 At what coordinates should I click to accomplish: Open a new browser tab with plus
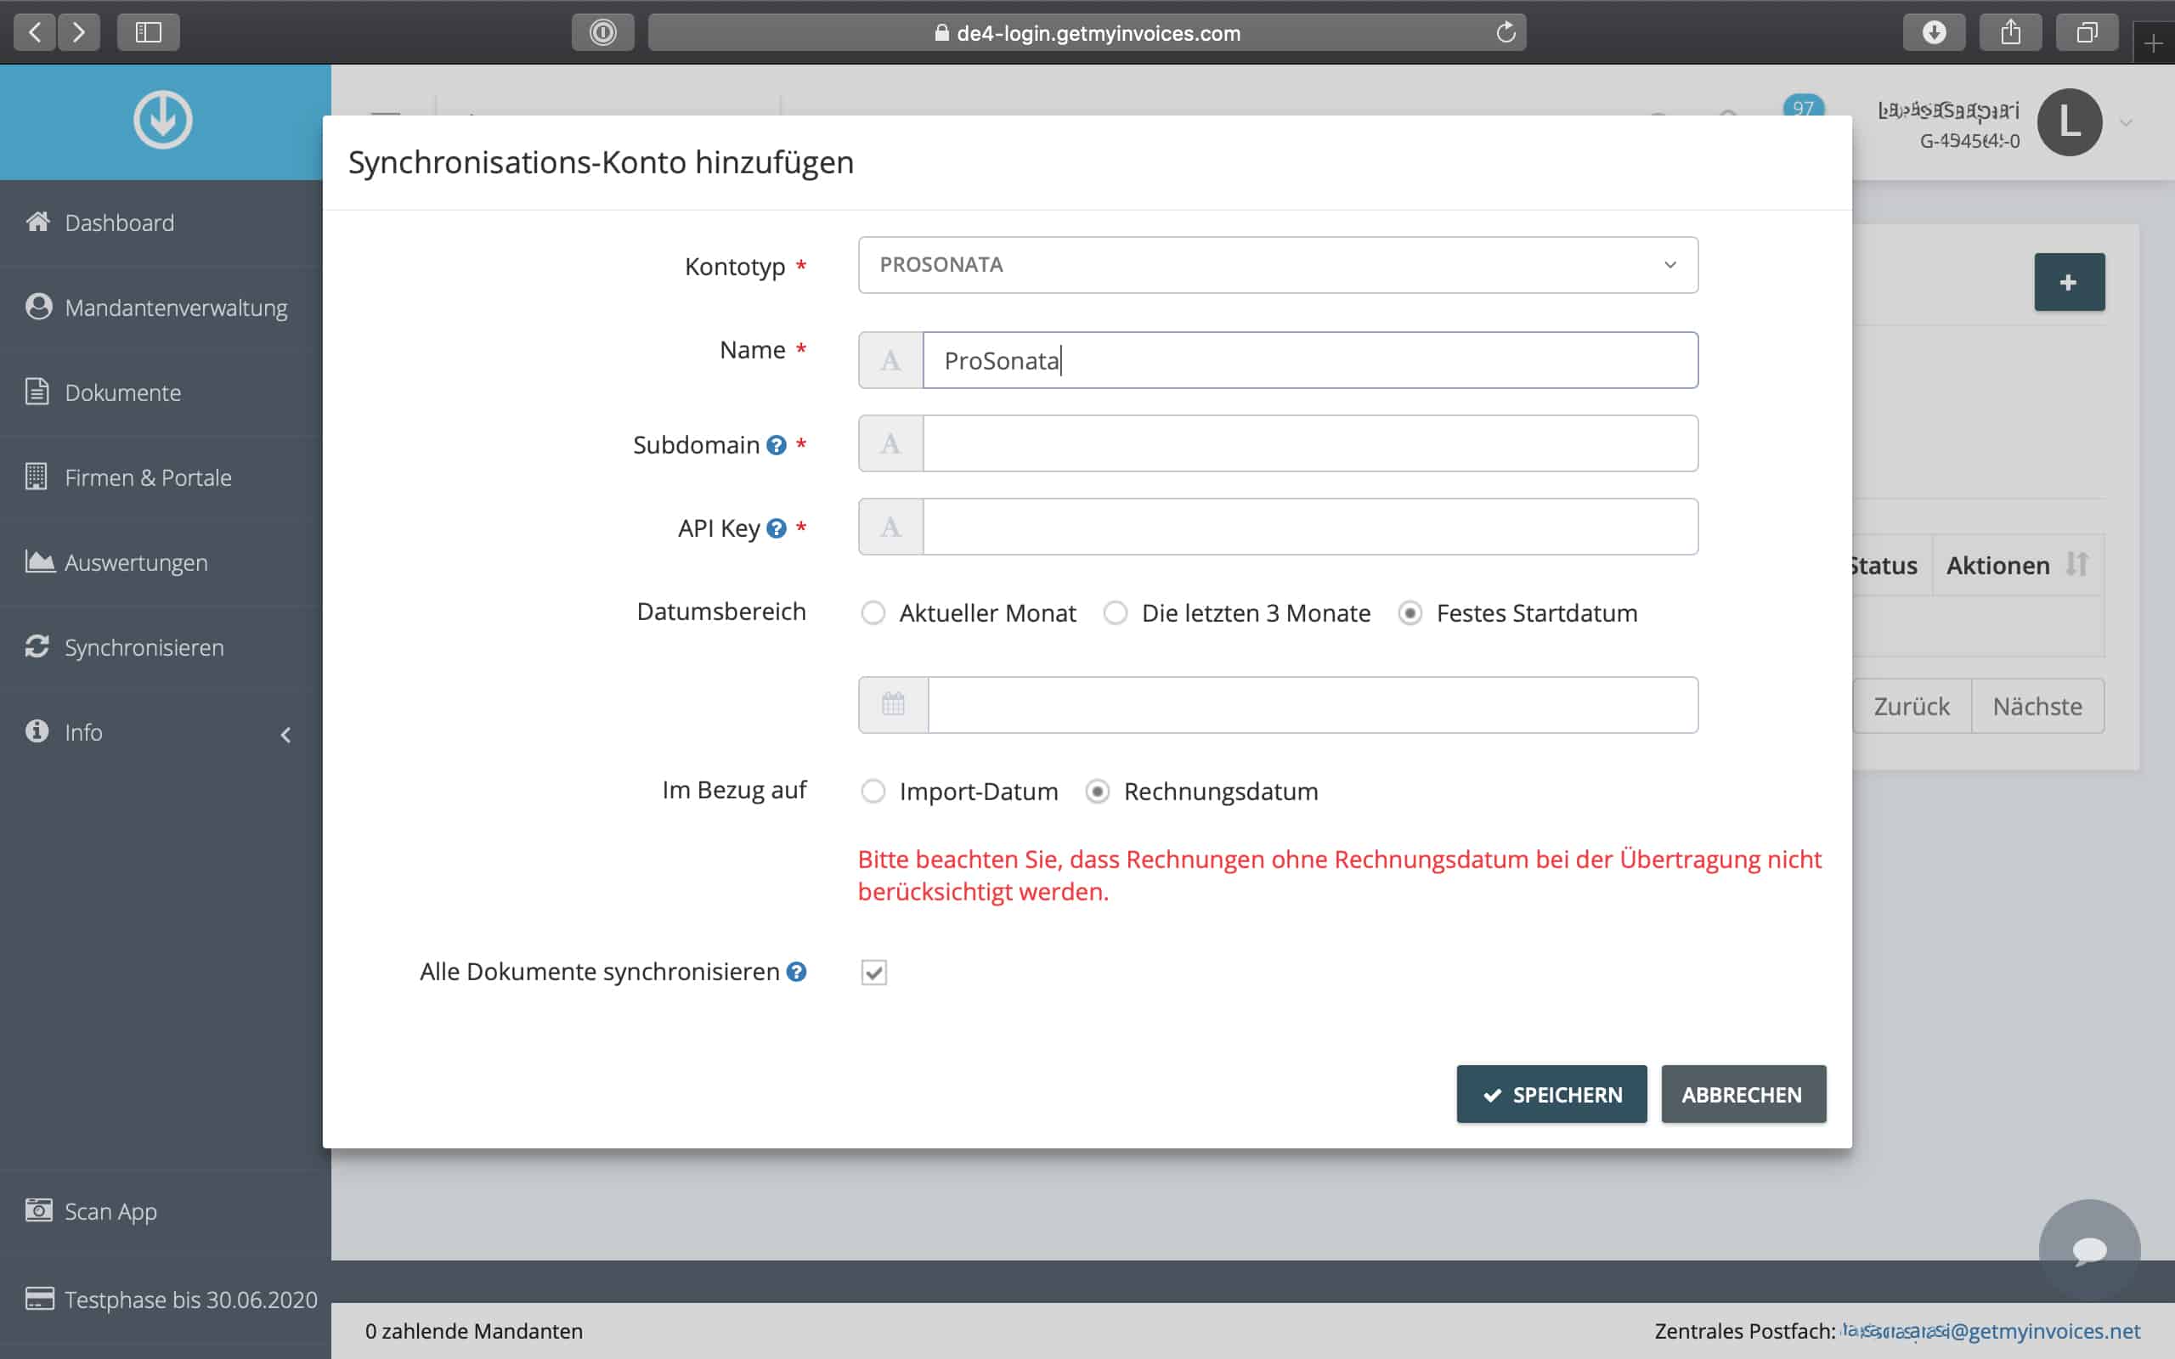(2154, 42)
